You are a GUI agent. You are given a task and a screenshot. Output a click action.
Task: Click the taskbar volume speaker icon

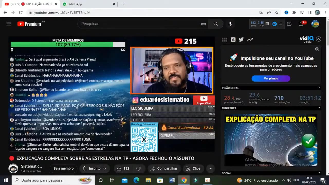click(x=289, y=180)
